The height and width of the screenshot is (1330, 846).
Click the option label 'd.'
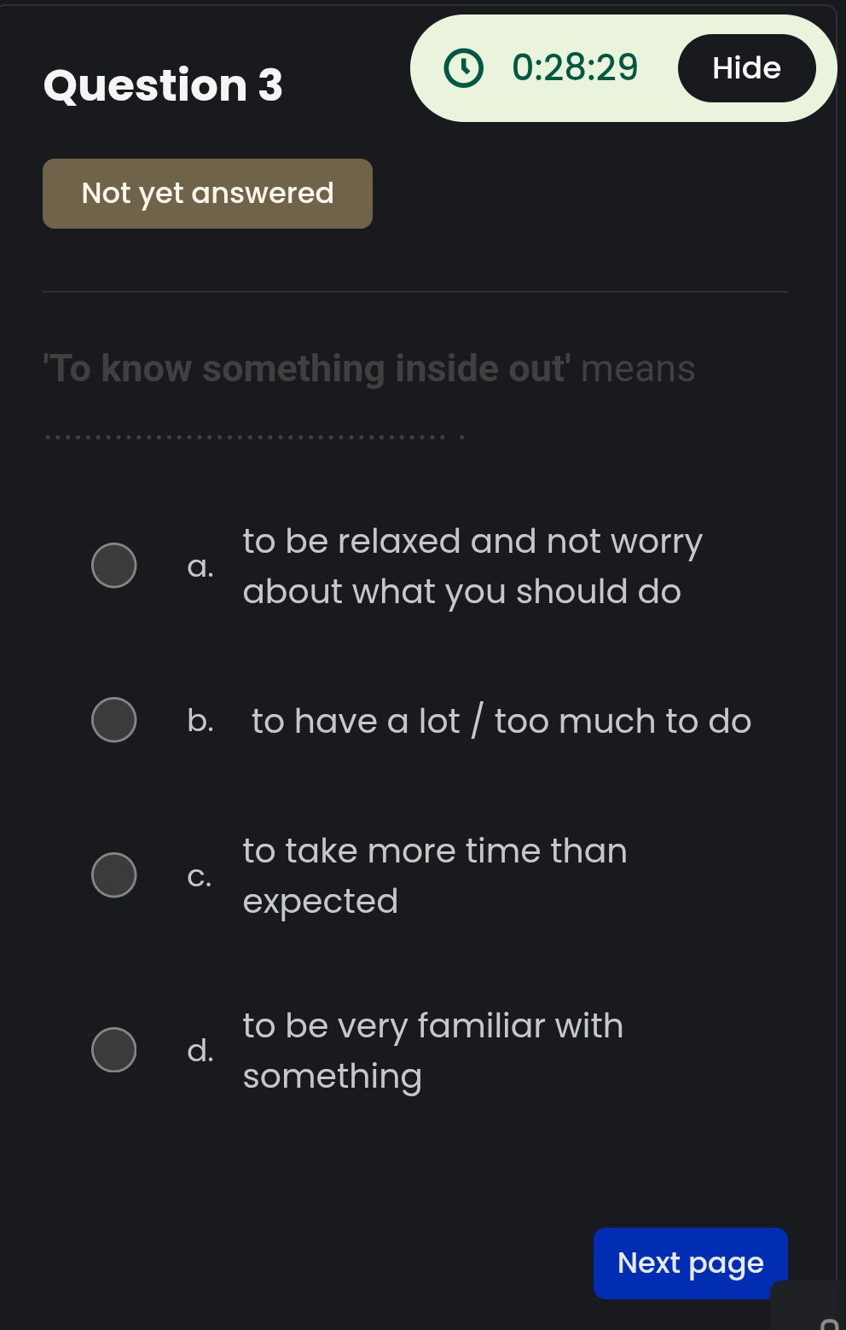[201, 1050]
